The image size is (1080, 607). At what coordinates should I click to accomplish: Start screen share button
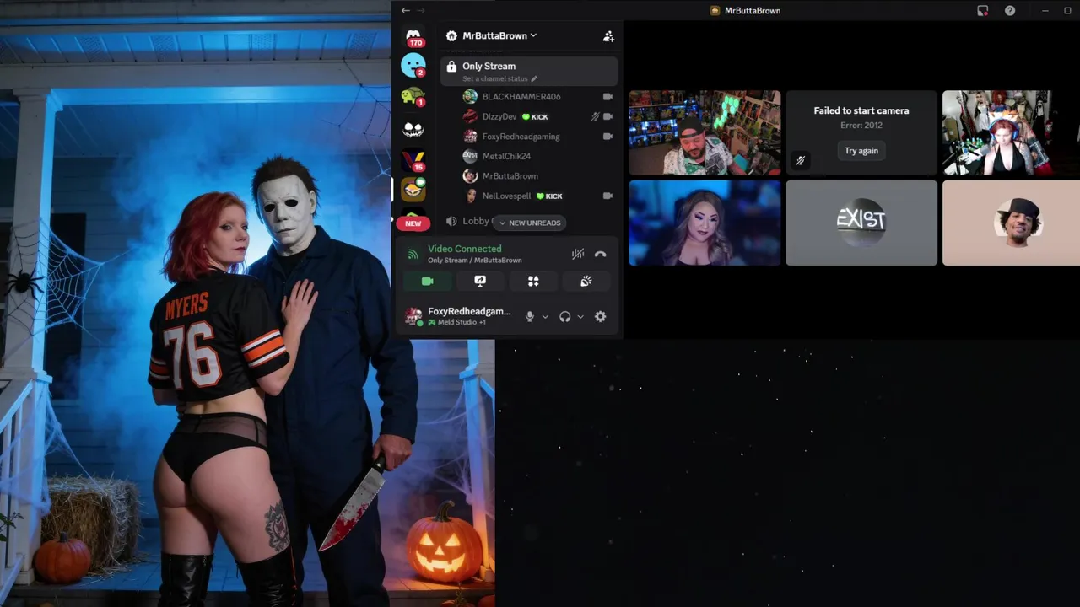click(480, 282)
